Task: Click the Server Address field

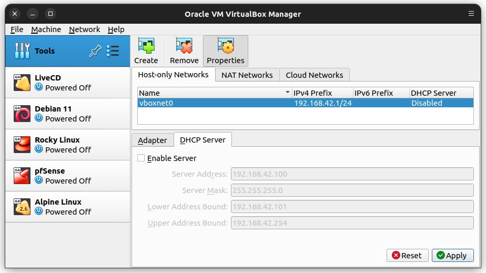Action: [352, 174]
